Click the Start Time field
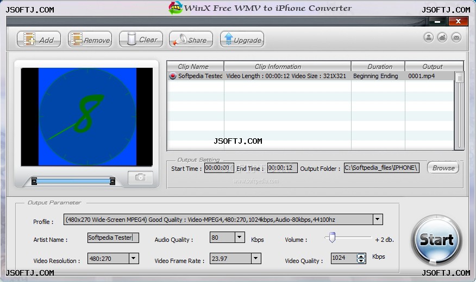476x282 pixels. (x=219, y=168)
